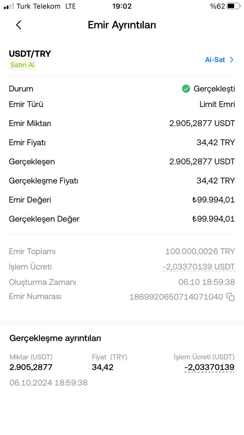The height and width of the screenshot is (435, 244).
Task: Tap the green Gerçekleşti checkmark icon
Action: click(186, 89)
